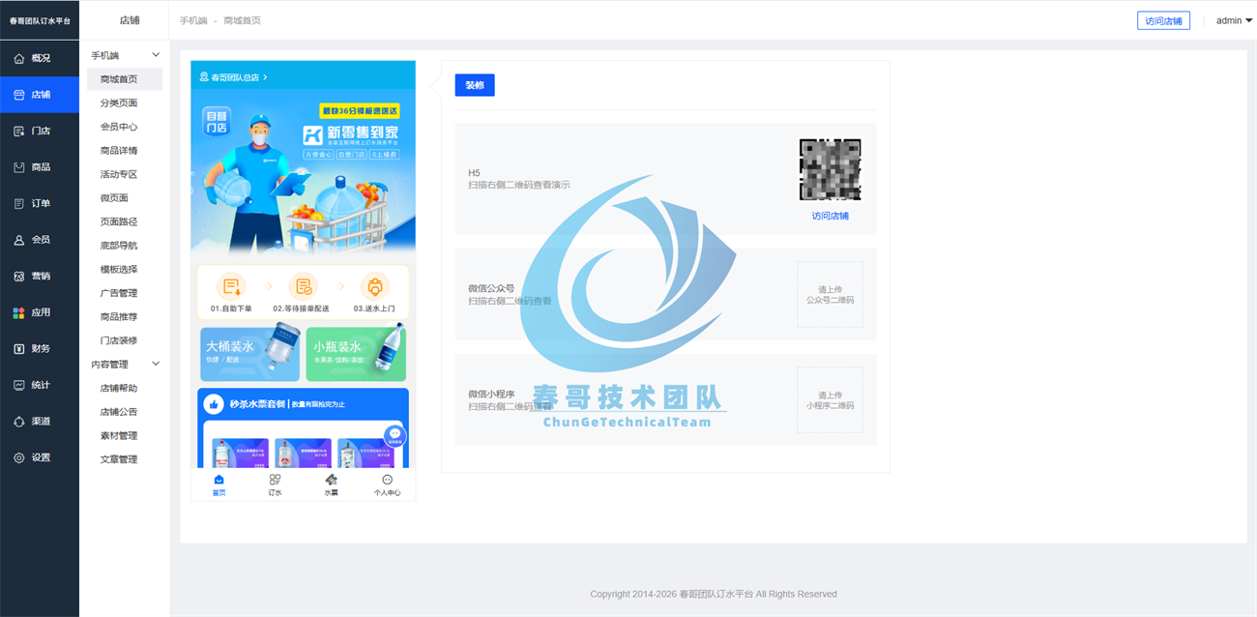Viewport: 1257px width, 617px height.
Task: Click the 03.送水上门 step icon
Action: tap(375, 287)
